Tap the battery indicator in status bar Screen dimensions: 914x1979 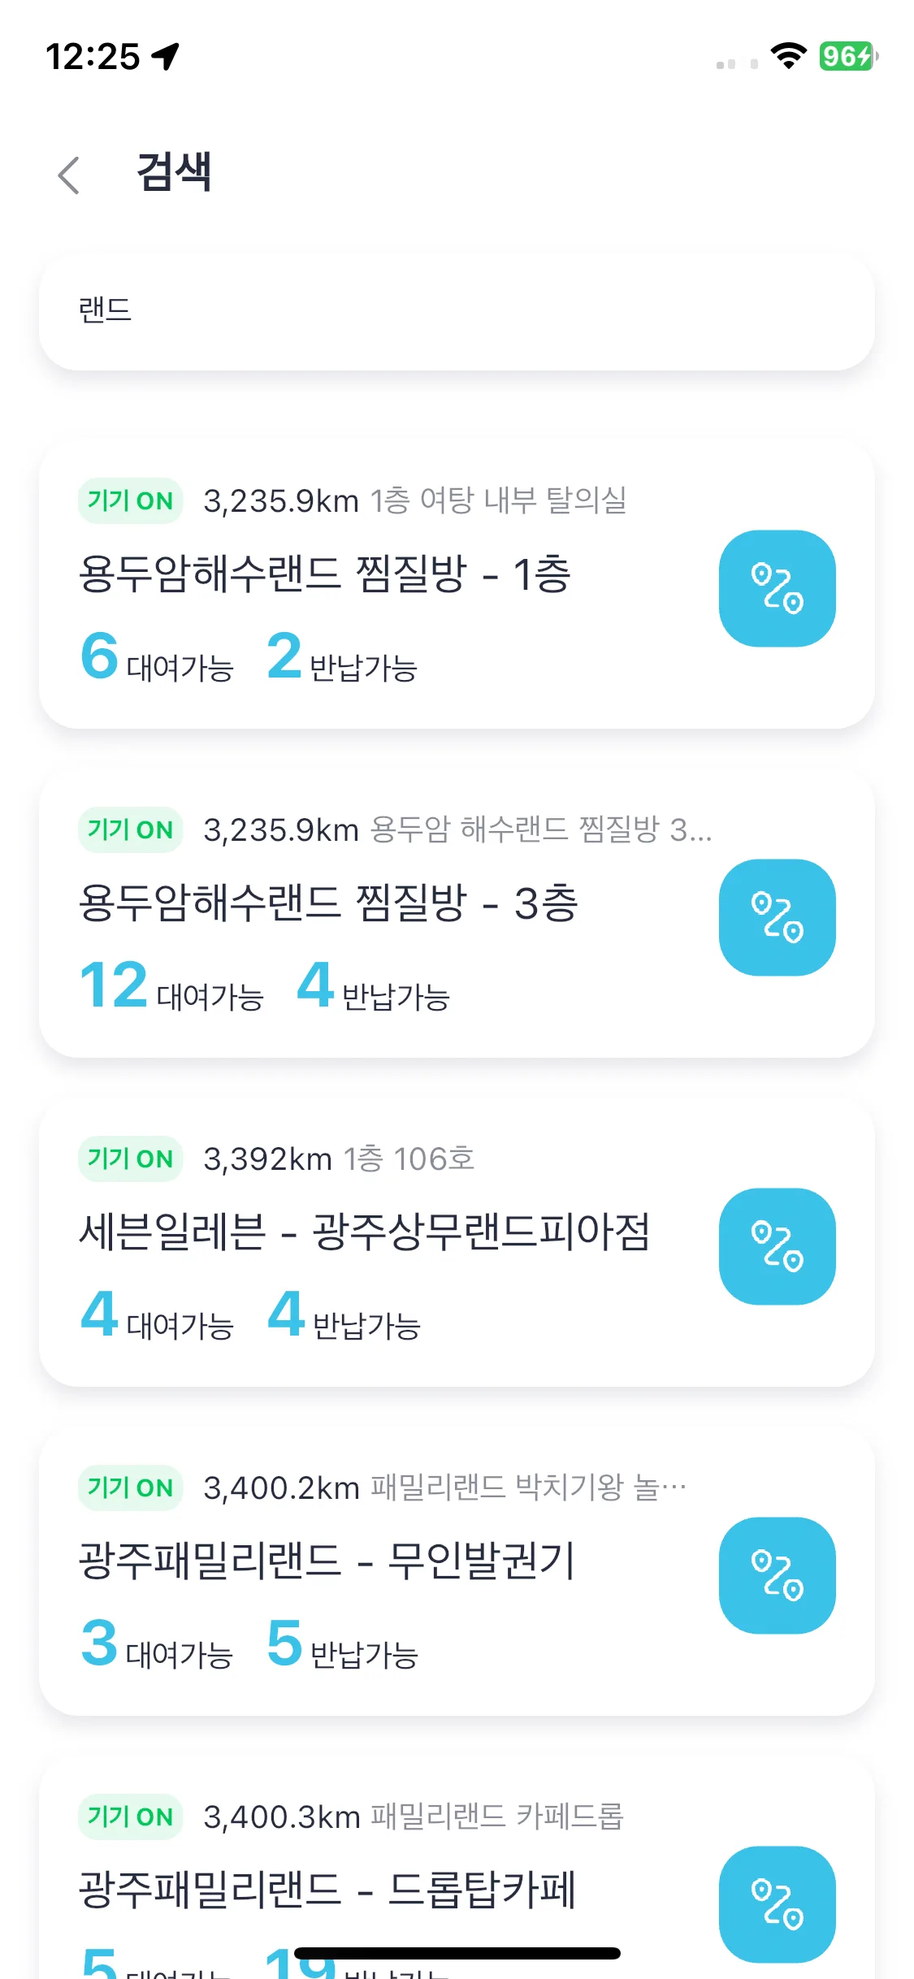(x=848, y=56)
